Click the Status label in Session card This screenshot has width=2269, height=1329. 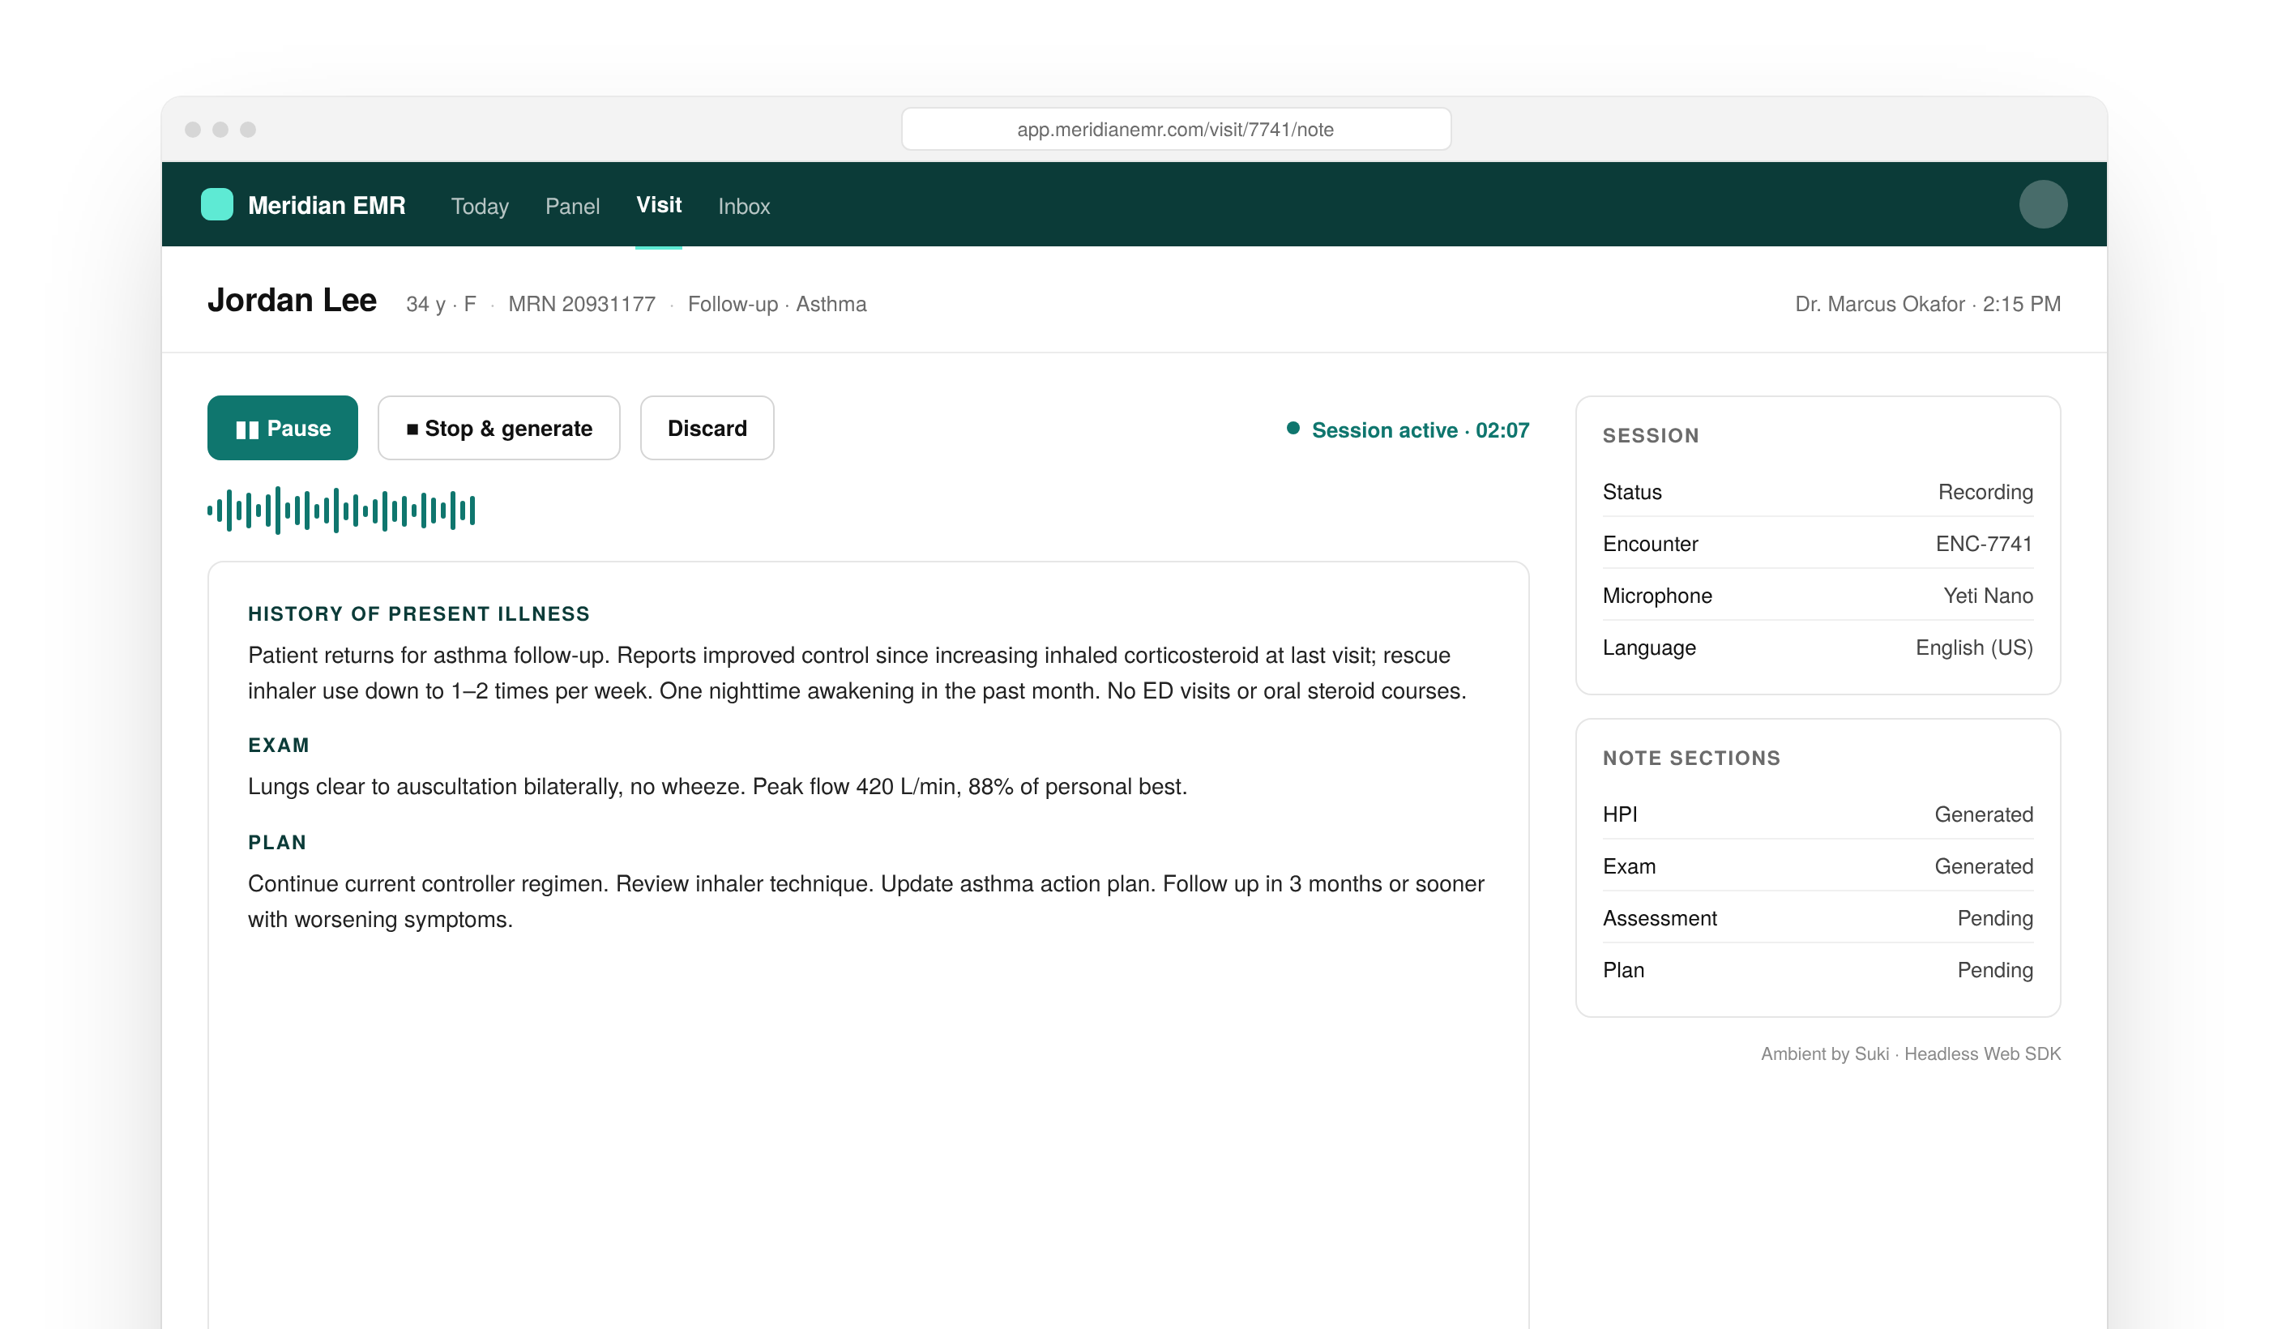(x=1632, y=493)
